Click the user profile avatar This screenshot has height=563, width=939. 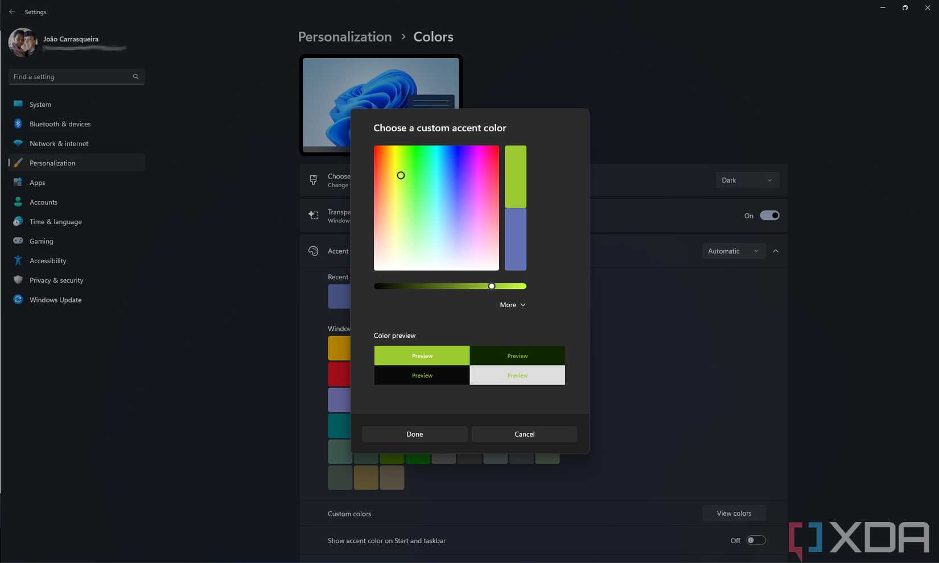pyautogui.click(x=23, y=43)
